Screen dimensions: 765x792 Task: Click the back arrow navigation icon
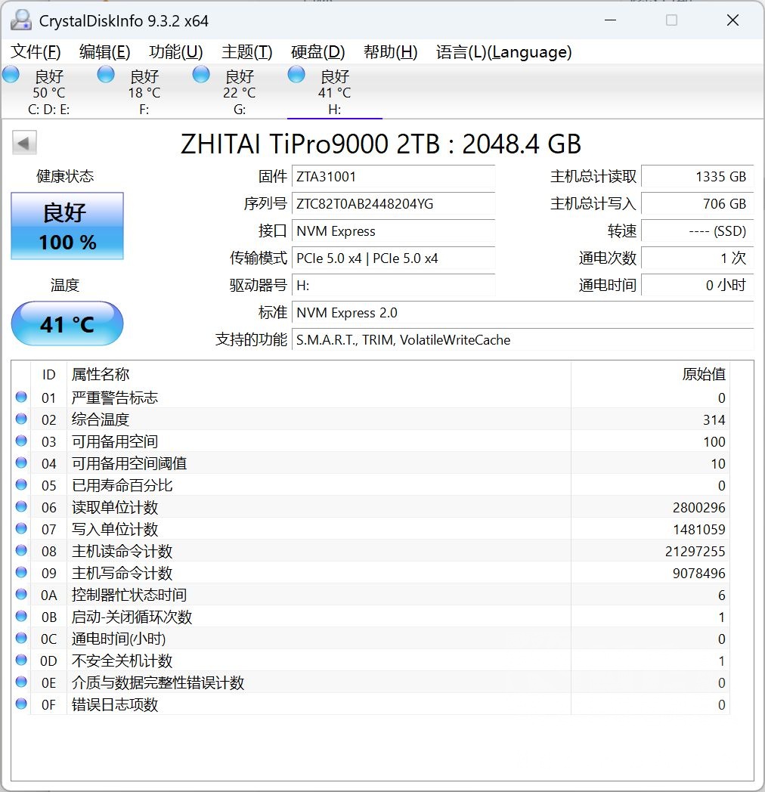click(25, 142)
